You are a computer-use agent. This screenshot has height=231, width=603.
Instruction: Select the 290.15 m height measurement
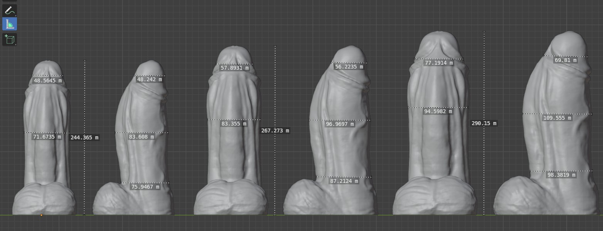484,123
